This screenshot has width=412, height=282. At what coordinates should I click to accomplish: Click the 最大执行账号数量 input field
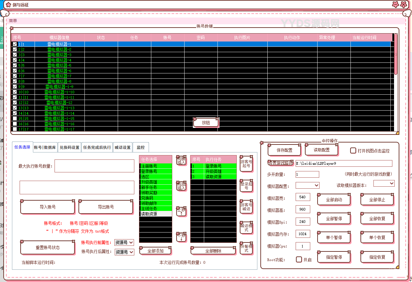[94, 166]
